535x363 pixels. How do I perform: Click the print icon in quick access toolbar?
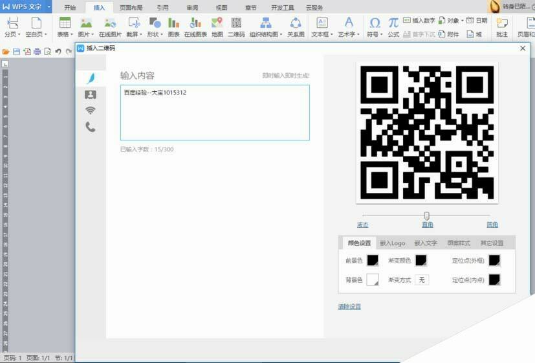pos(37,52)
